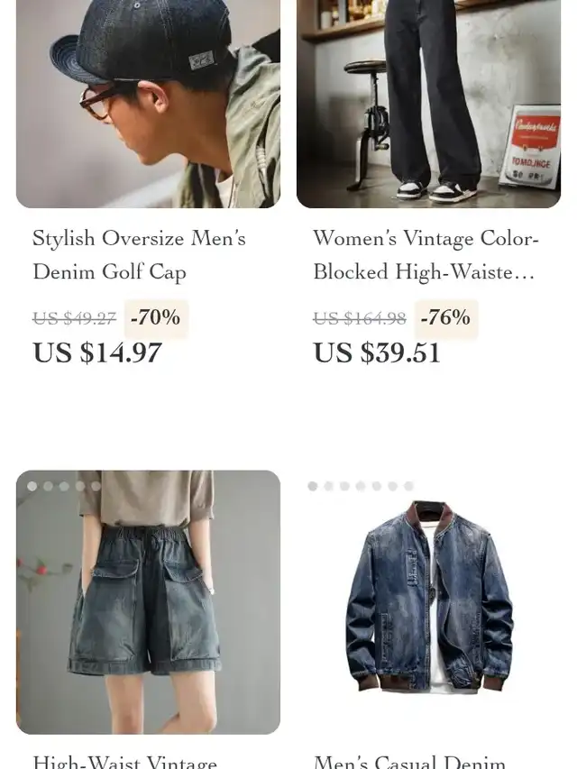View the denim shorts product photo
The width and height of the screenshot is (577, 769).
pos(148,602)
